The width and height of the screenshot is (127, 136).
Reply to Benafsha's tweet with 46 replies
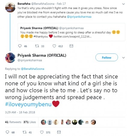20,46
